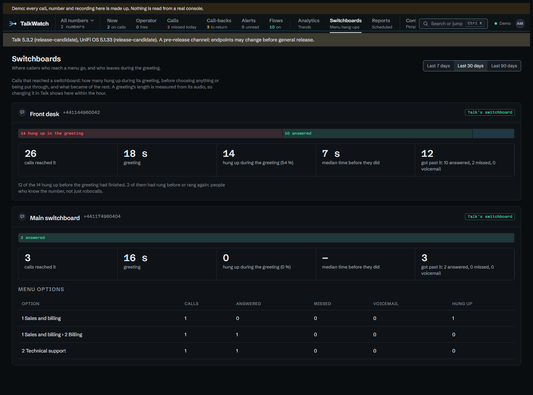Click the ANSWERED column header

point(249,304)
